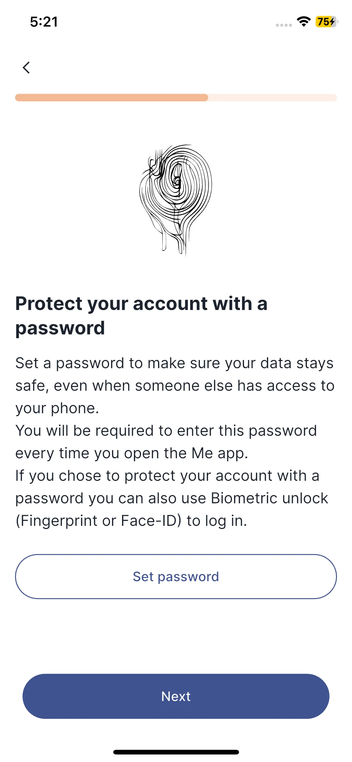Tap the filled orange progress bar section
This screenshot has height=762, width=352.
(x=112, y=98)
